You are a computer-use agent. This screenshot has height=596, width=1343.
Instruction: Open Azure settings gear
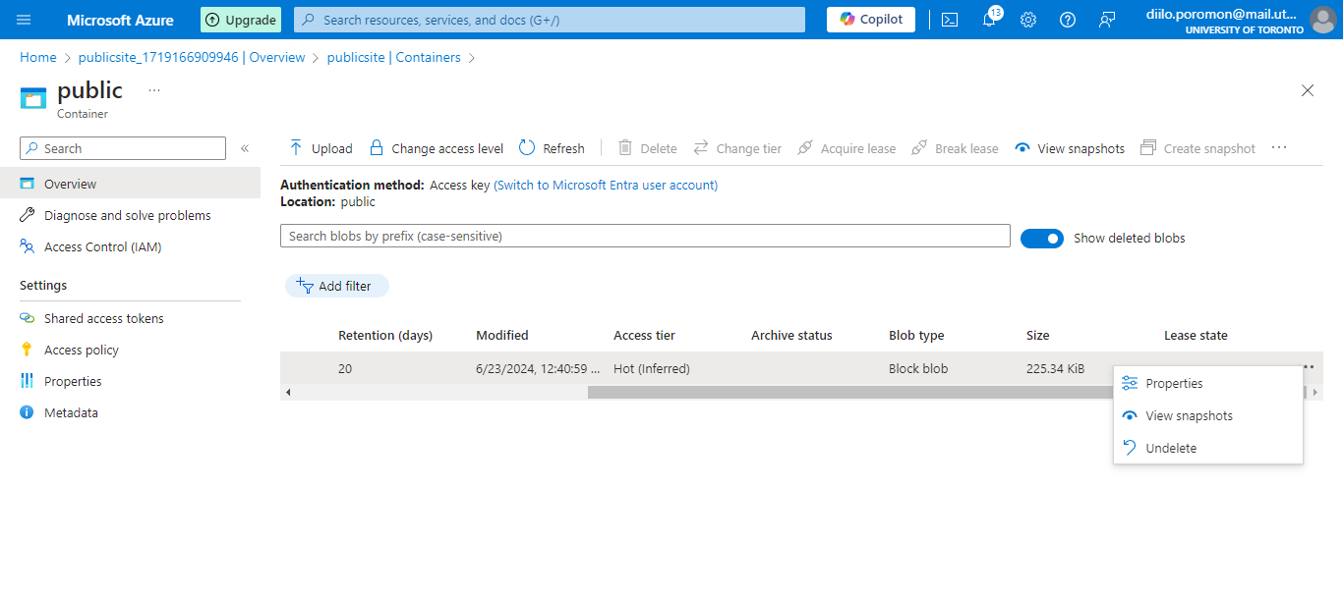(x=1028, y=20)
